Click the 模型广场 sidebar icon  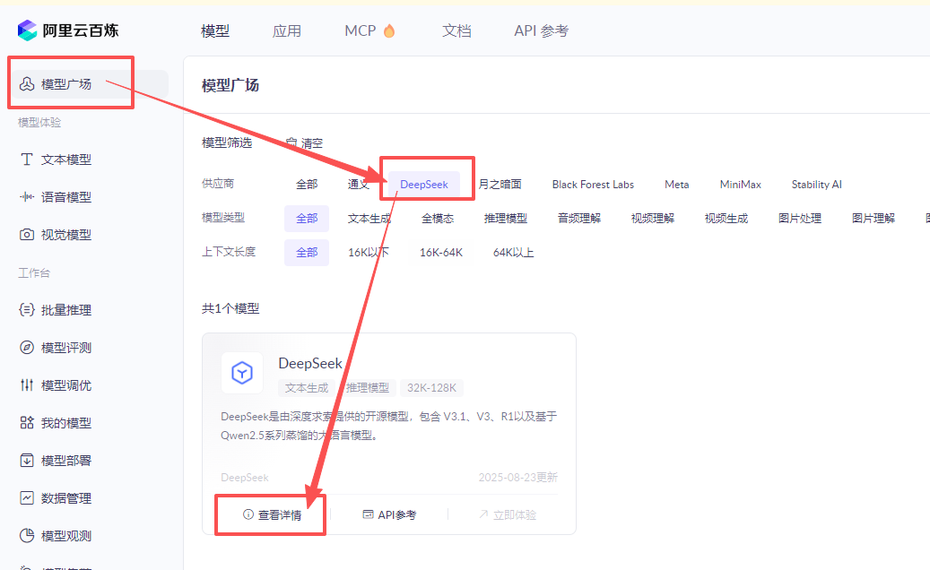(27, 84)
